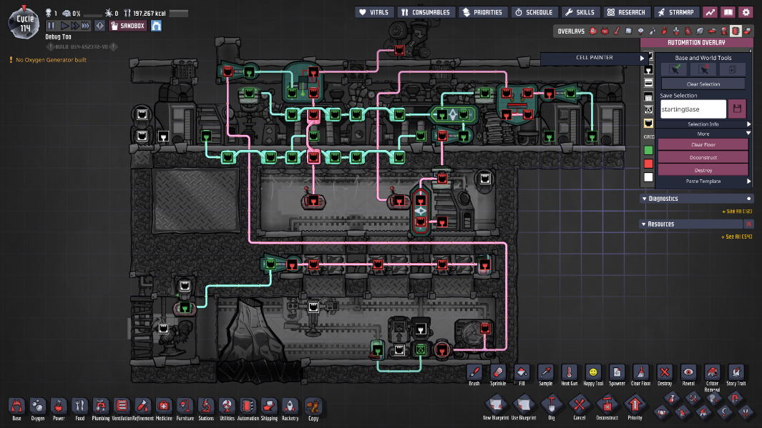
Task: Select the sandbox Destroy X tool icon
Action: tap(664, 373)
